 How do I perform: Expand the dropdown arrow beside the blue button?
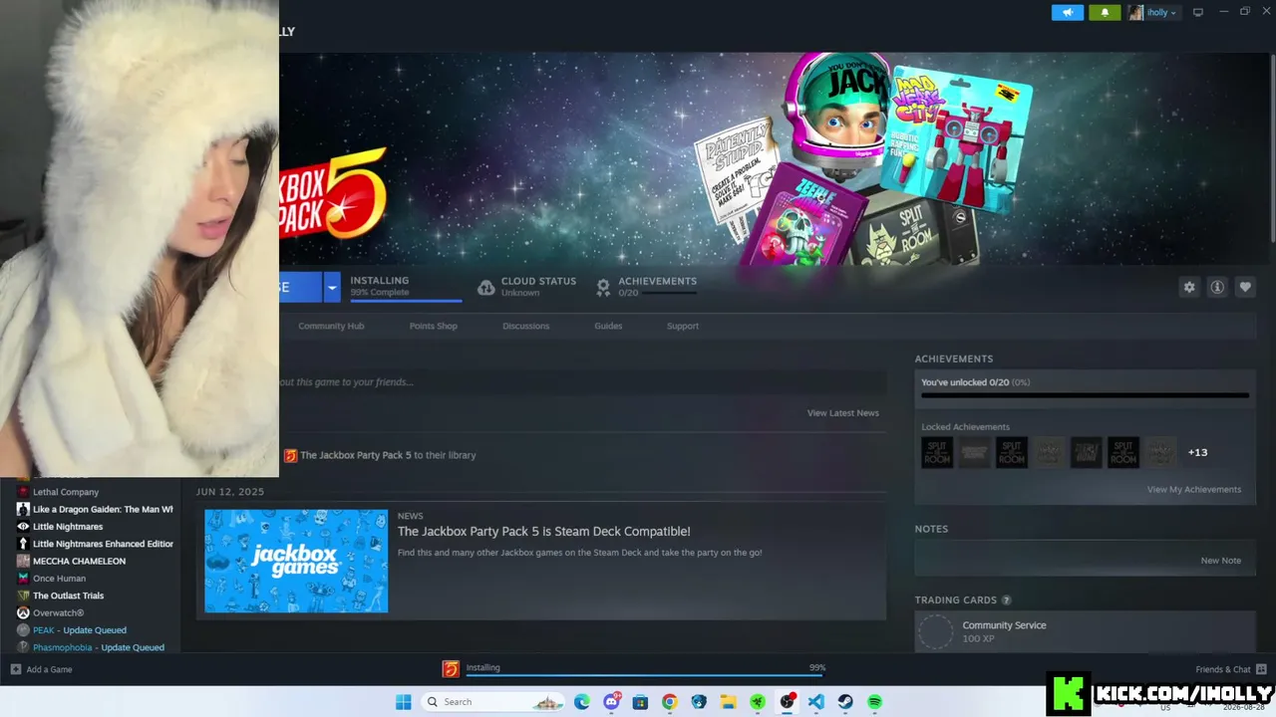332,287
